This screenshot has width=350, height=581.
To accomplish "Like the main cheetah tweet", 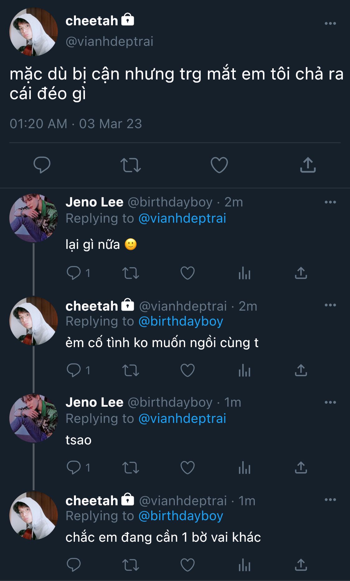I will point(219,165).
